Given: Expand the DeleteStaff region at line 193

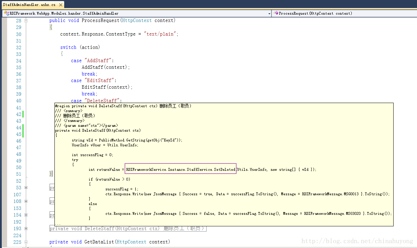Looking at the screenshot, I should click(x=26, y=228).
